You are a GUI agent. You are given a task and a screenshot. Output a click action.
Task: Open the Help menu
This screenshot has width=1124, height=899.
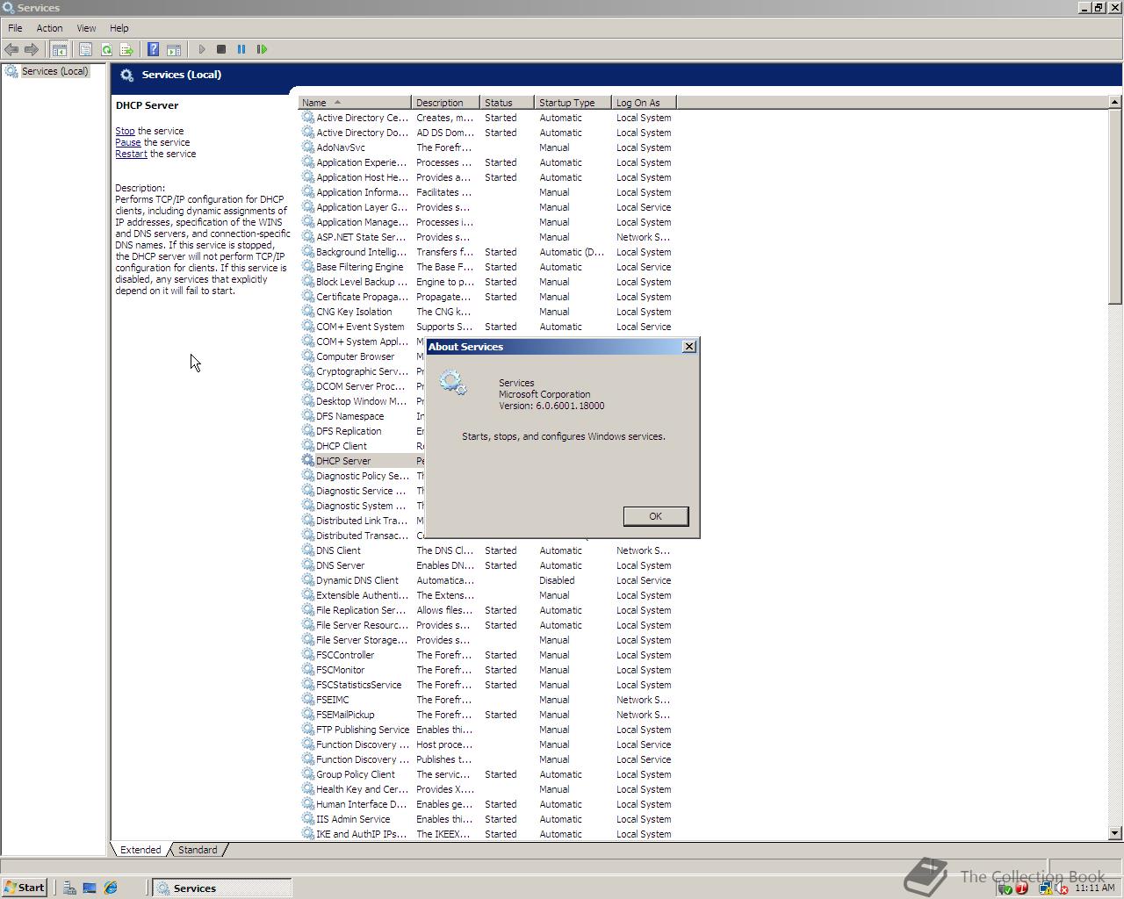click(x=119, y=28)
